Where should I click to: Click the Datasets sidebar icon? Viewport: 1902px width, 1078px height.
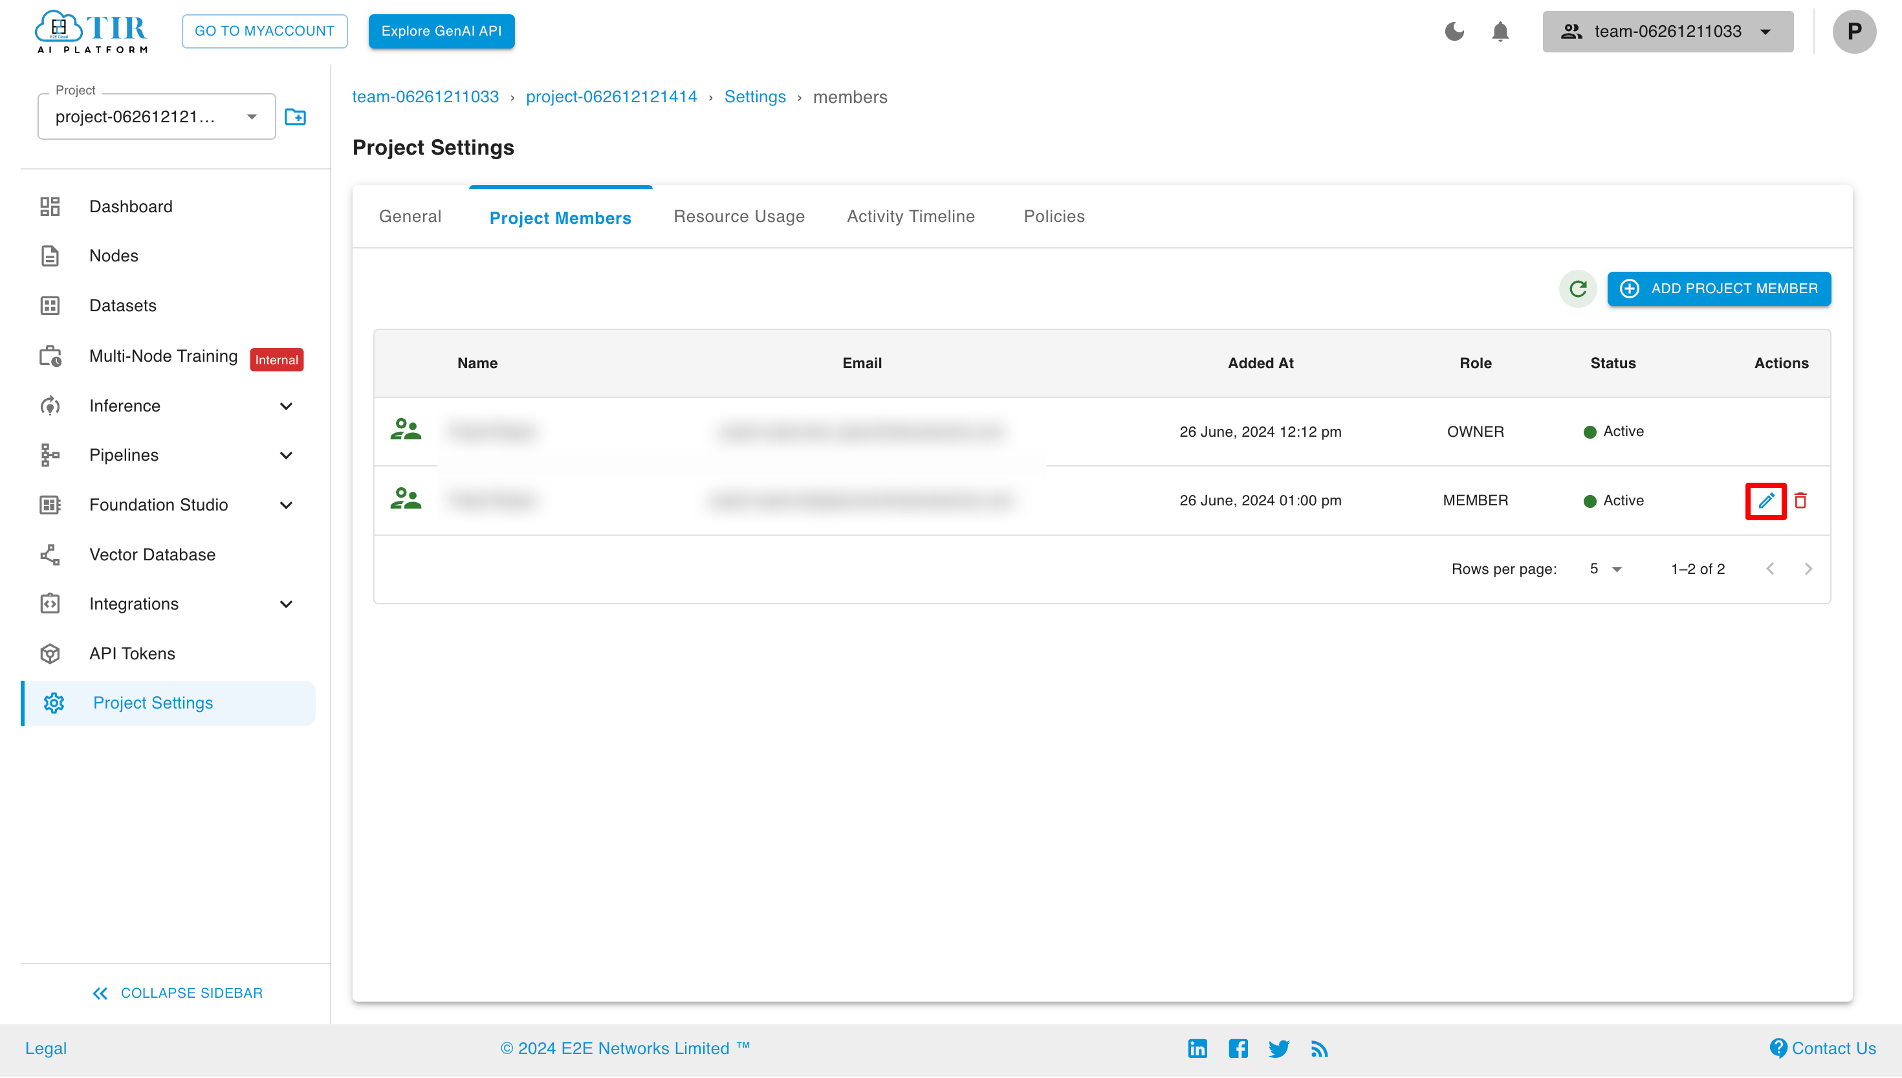(50, 306)
